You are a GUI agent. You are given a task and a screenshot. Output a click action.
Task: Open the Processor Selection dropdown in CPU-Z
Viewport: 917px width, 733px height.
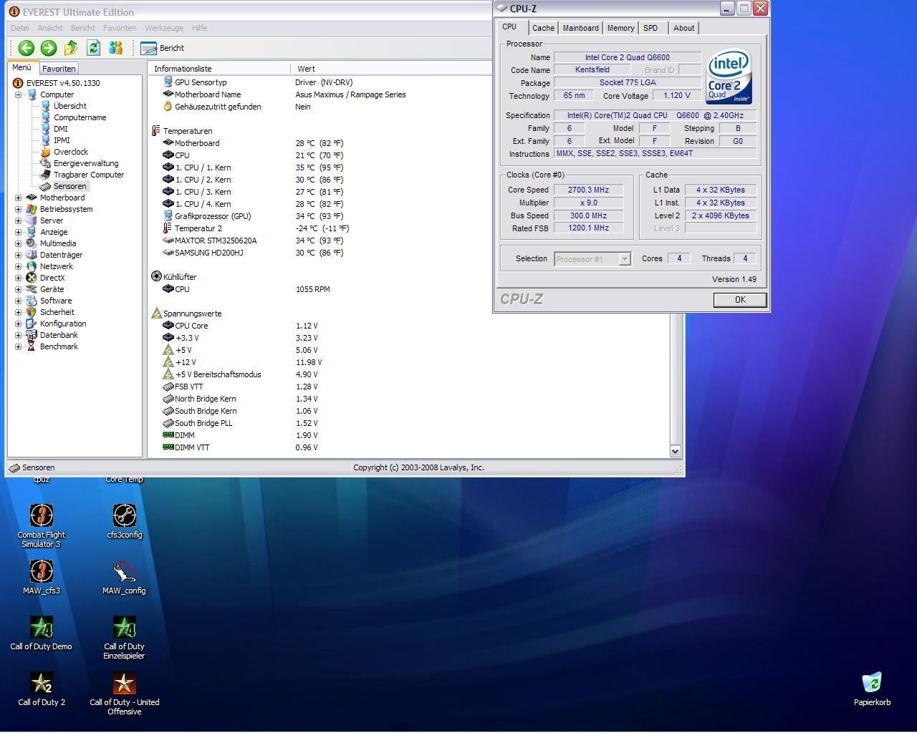624,259
